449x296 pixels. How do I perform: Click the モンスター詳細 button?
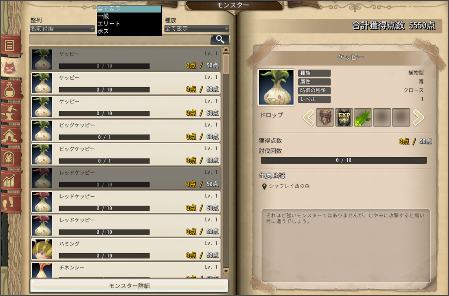point(129,285)
